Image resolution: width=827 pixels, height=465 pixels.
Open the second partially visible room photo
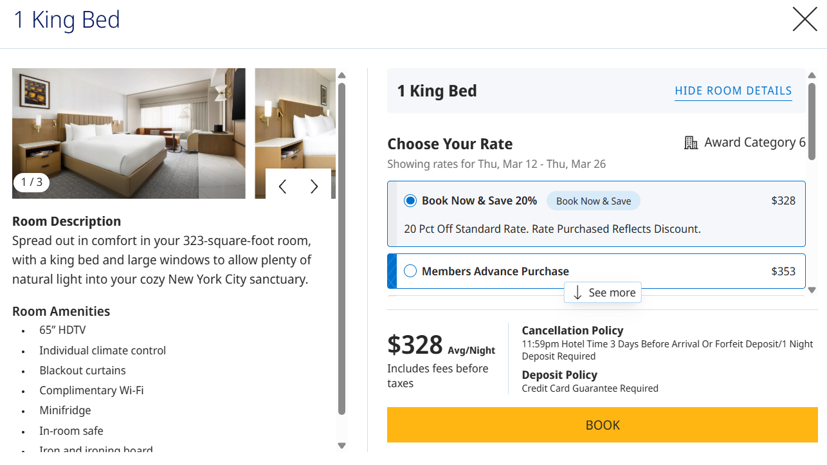click(293, 116)
